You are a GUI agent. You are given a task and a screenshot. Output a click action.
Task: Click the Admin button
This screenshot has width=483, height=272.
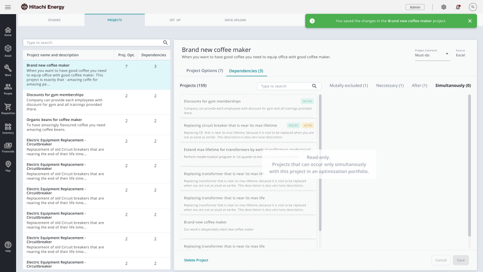click(415, 7)
